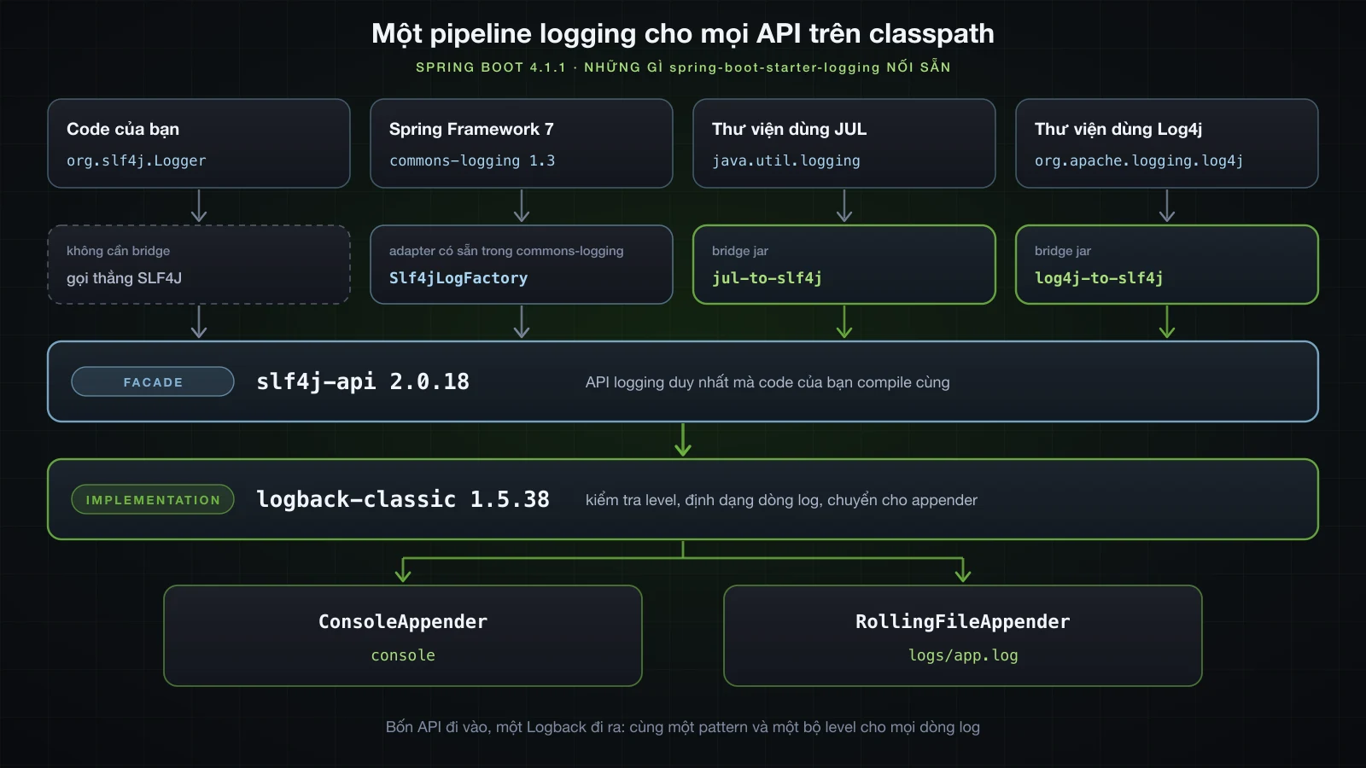Screen dimensions: 1366x768
Task: Click the IMPLEMENTATION pill badge
Action: click(x=153, y=500)
